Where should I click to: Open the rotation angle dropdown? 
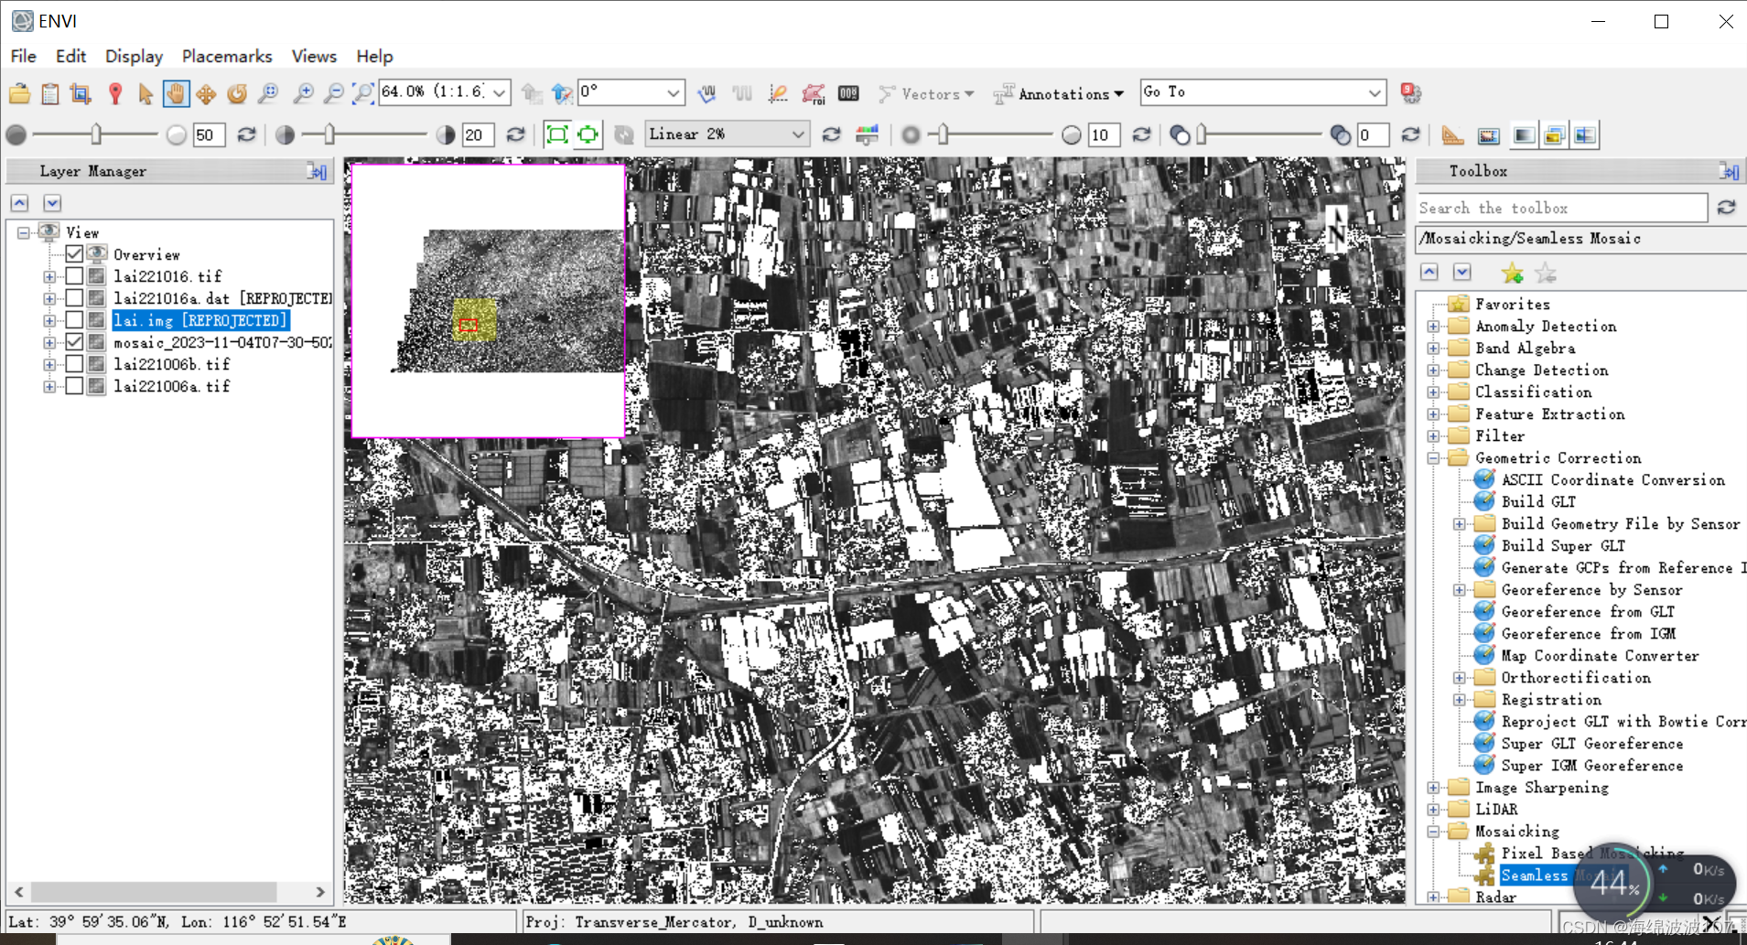click(x=673, y=92)
